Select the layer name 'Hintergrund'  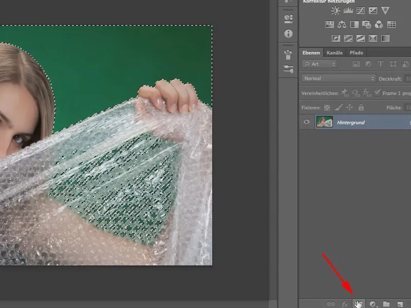(x=351, y=122)
